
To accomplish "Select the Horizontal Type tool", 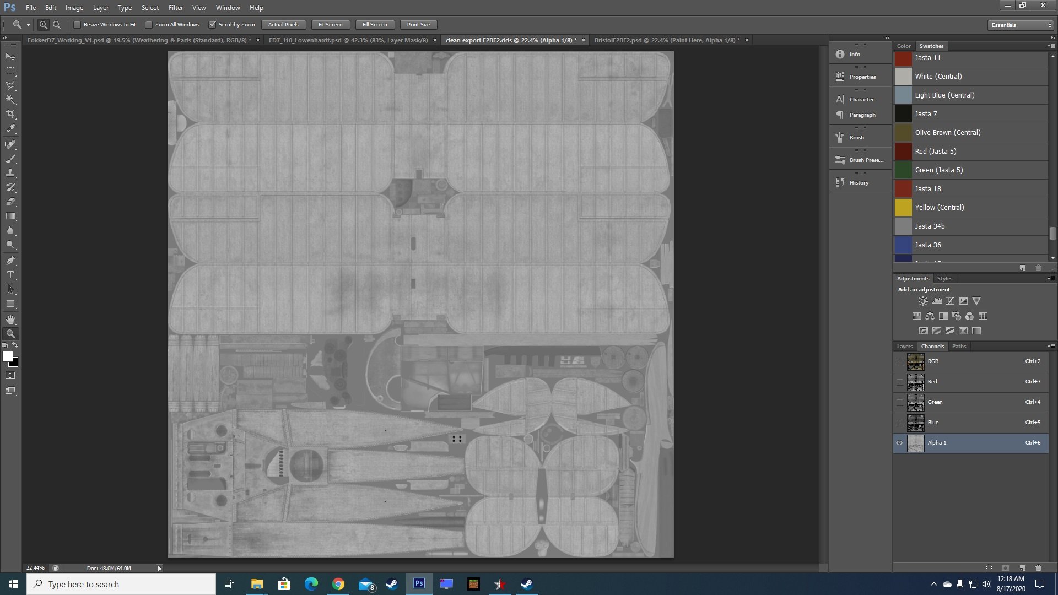I will (x=10, y=275).
